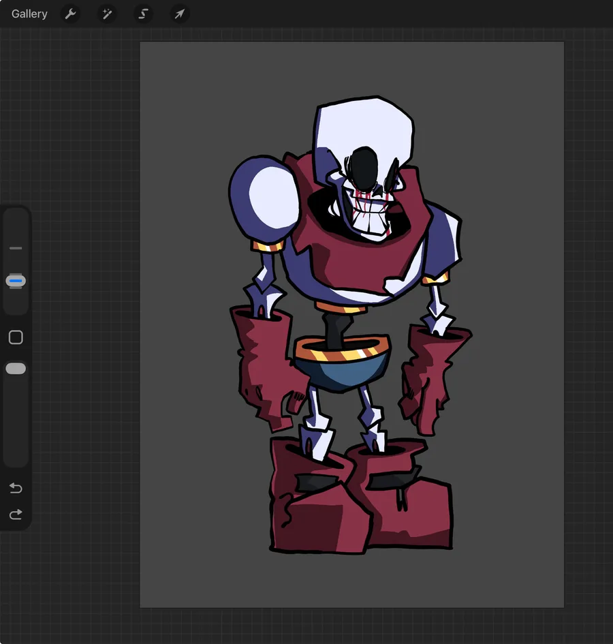This screenshot has width=613, height=644.
Task: Return to the Gallery
Action: point(29,14)
